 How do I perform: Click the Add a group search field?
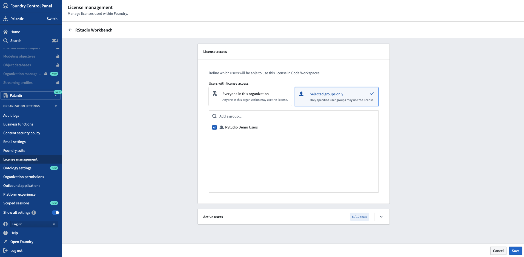(294, 116)
